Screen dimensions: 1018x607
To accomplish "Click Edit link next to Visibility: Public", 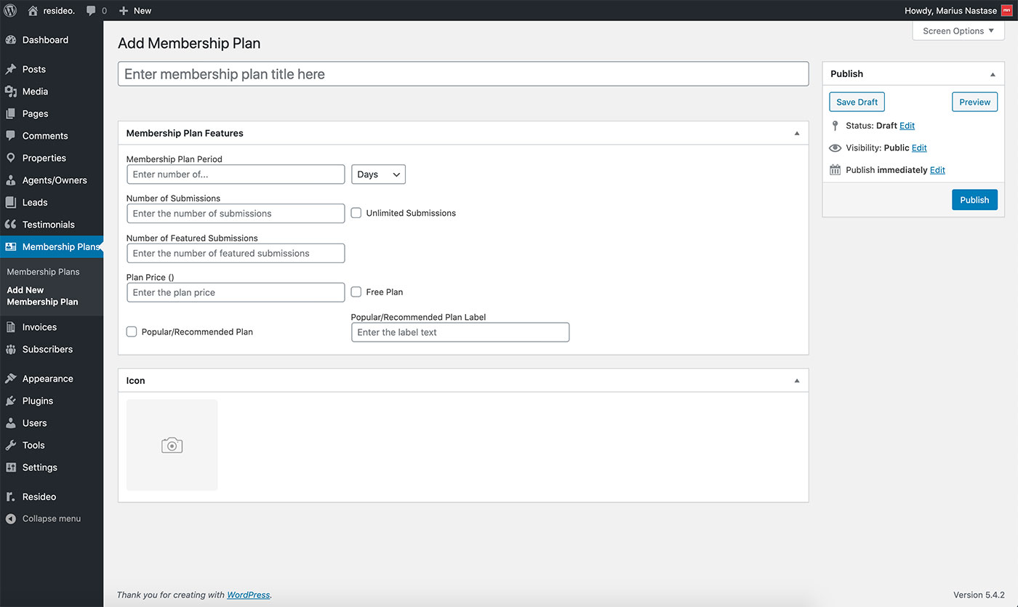I will click(x=919, y=148).
